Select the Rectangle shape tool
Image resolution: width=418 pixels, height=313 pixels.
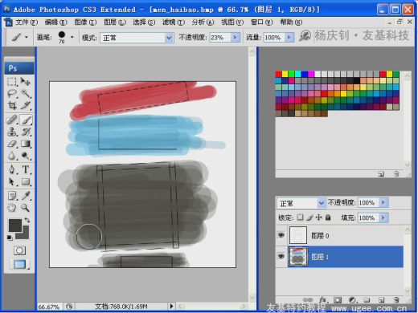[x=26, y=181]
